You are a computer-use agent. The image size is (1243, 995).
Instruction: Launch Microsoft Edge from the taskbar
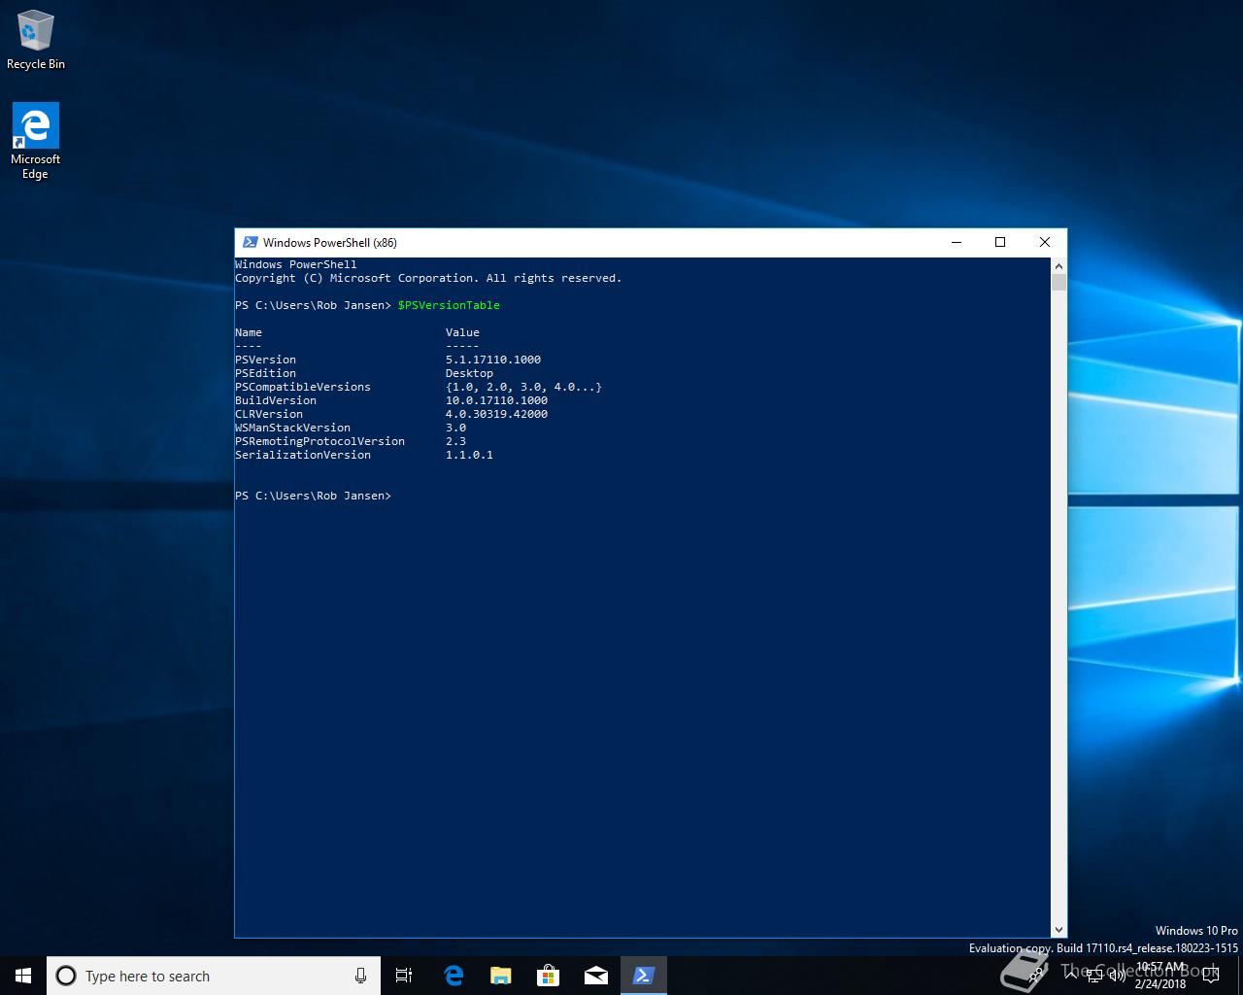click(454, 976)
